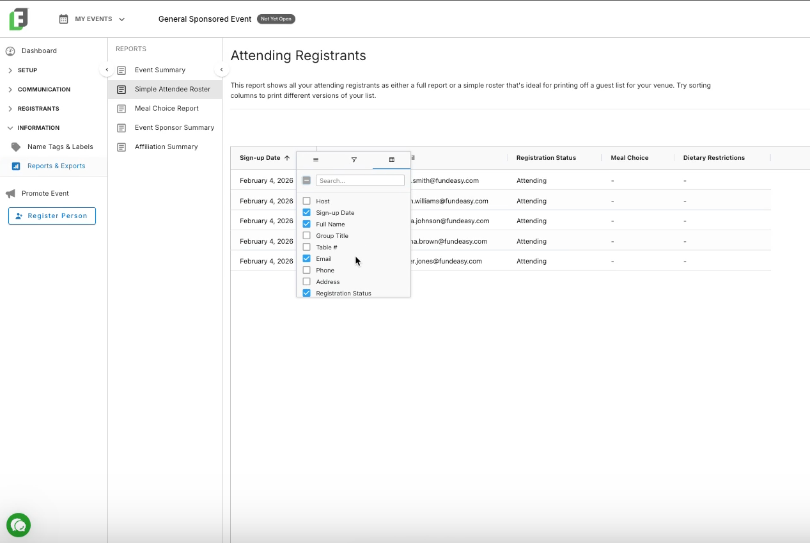Check the Phone column checkbox
This screenshot has width=810, height=543.
pyautogui.click(x=306, y=270)
